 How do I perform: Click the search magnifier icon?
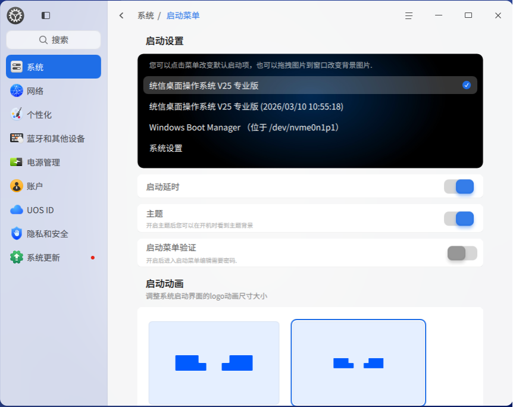coord(43,40)
